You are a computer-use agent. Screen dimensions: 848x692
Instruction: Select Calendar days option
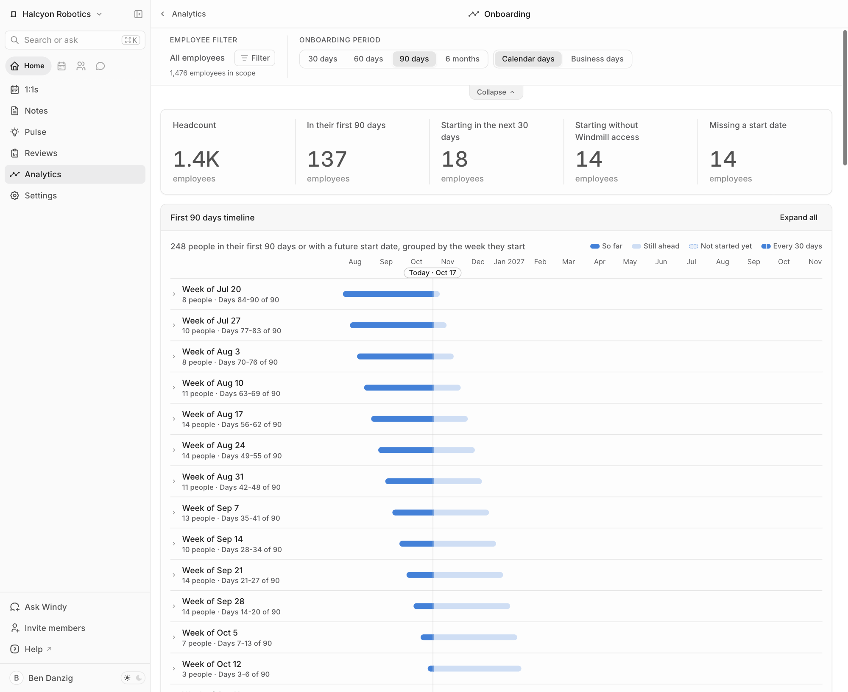click(528, 59)
